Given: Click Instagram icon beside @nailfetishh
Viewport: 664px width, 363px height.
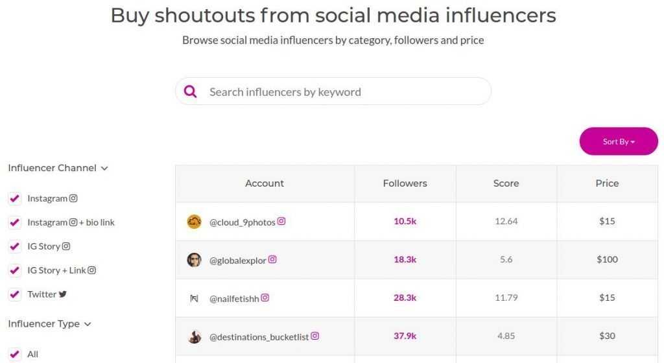Looking at the screenshot, I should pyautogui.click(x=265, y=298).
